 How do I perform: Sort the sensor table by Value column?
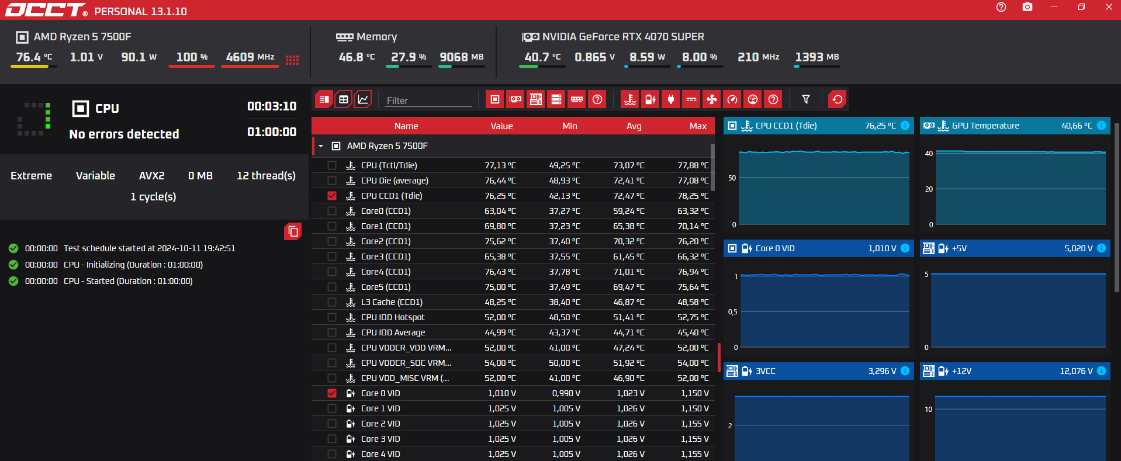[x=501, y=126]
